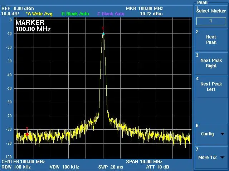The image size is (229, 171).
Task: Select the VBW 100 kHz setting
Action: [64, 167]
